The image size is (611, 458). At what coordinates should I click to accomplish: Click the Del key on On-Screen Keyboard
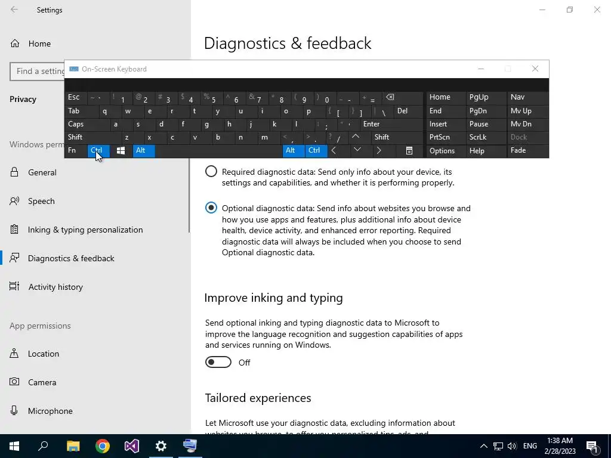tap(408, 111)
